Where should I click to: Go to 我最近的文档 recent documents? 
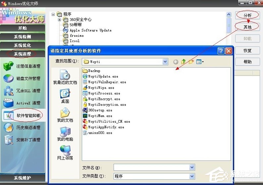tap(65, 77)
